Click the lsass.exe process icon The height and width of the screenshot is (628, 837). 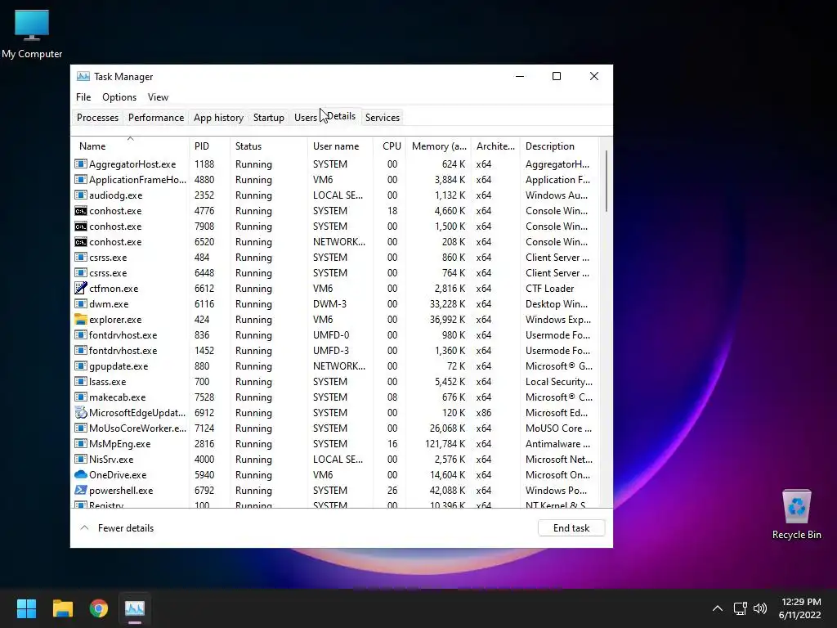(81, 382)
